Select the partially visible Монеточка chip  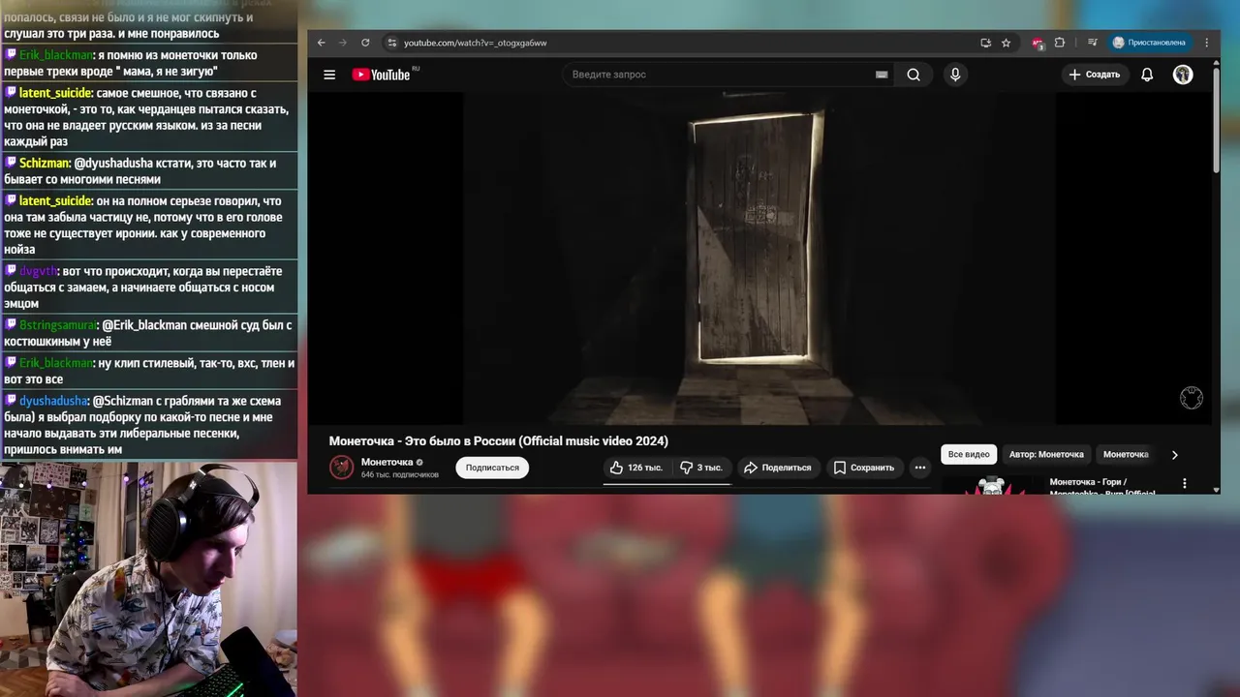(1126, 454)
